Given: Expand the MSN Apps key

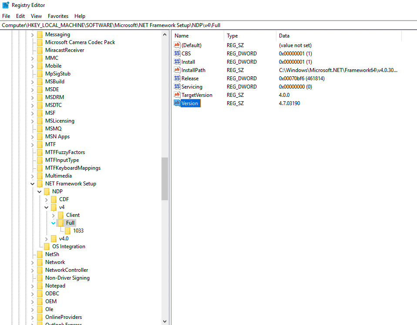Looking at the screenshot, I should coord(33,137).
